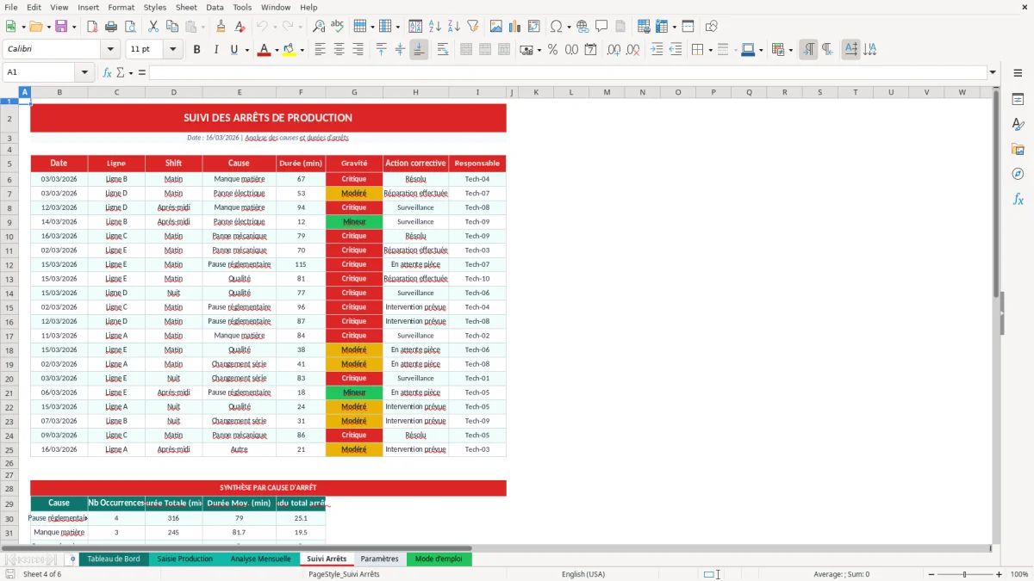This screenshot has height=581, width=1034.
Task: Click English (USA) language status
Action: (x=583, y=574)
